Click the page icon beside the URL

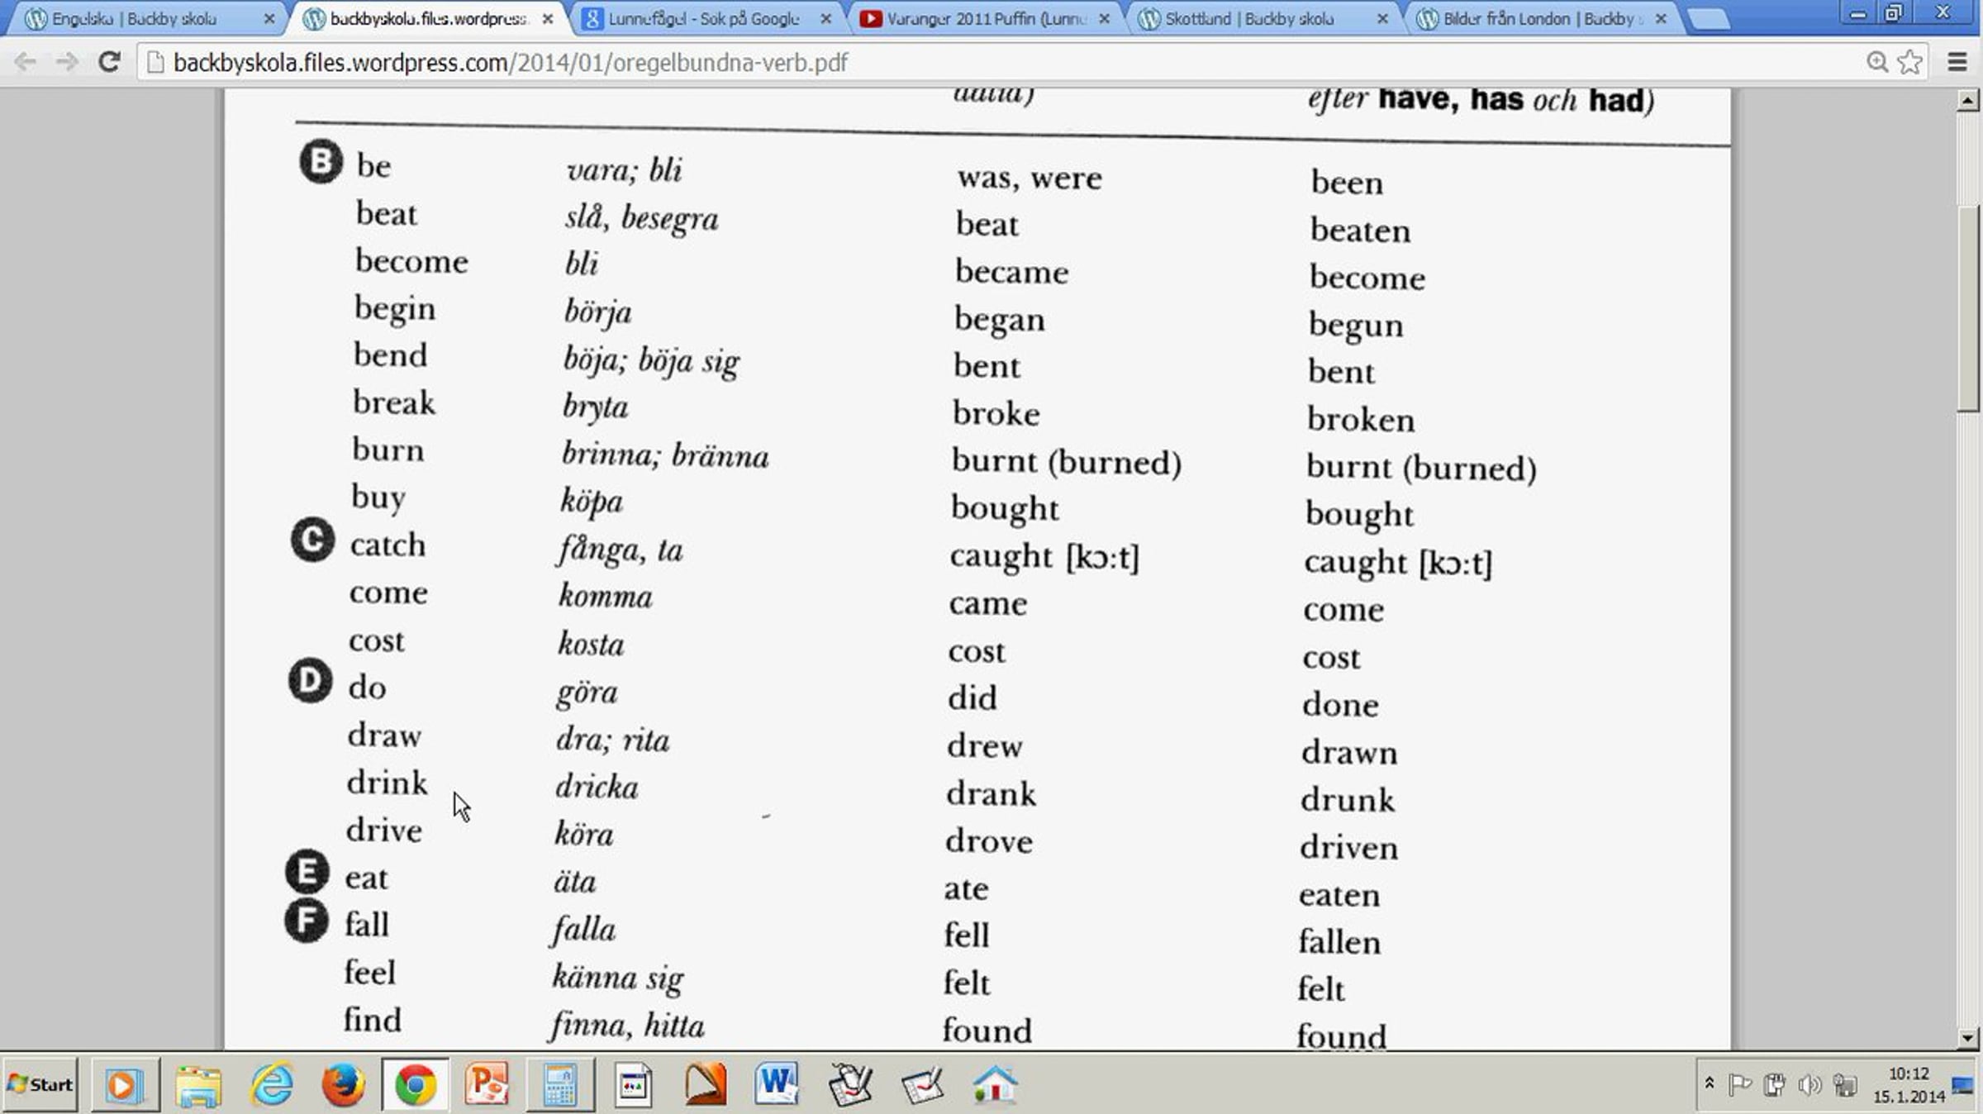(155, 62)
